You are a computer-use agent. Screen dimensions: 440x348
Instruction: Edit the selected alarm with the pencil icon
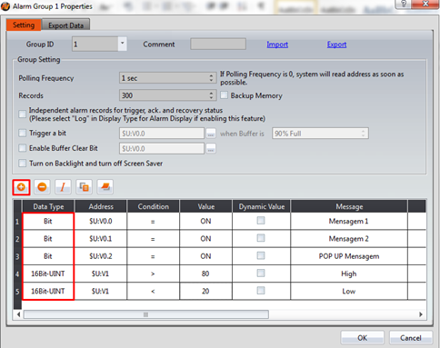click(63, 187)
